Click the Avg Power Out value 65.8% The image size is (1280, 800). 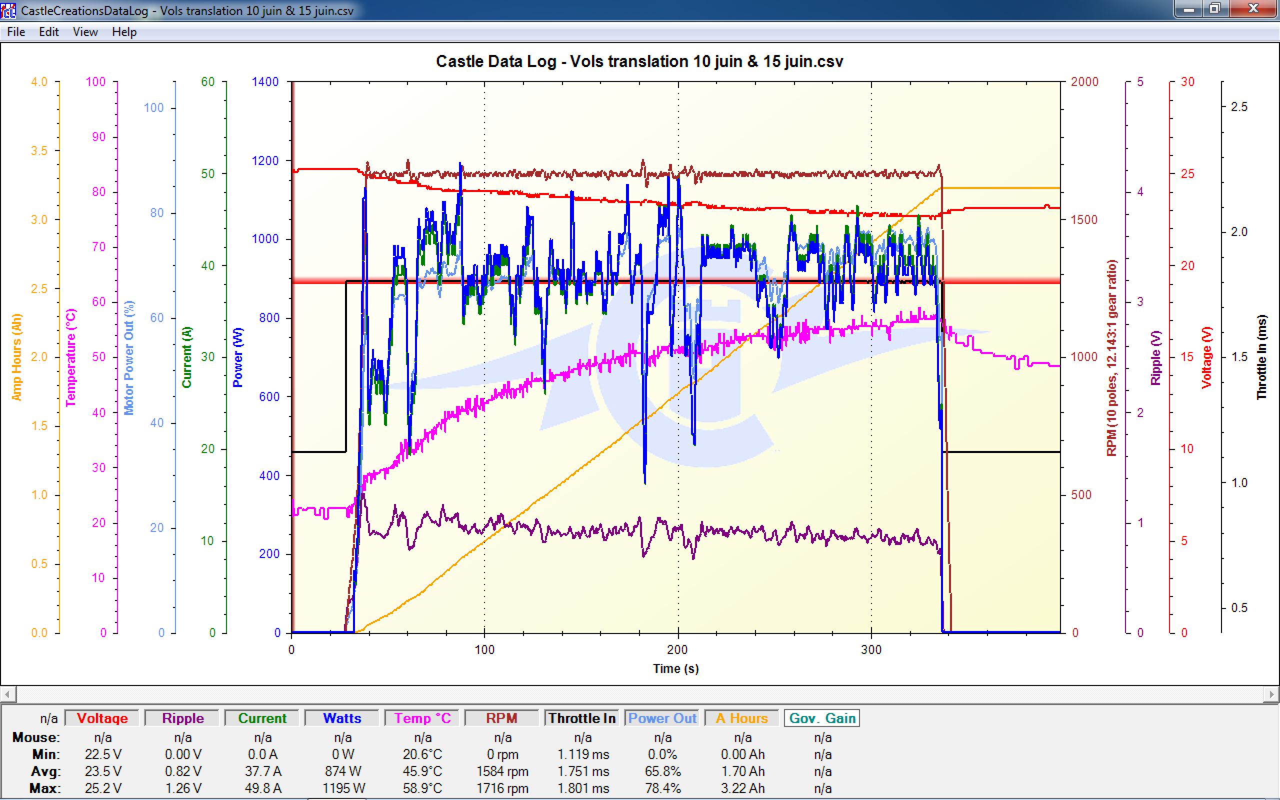point(662,771)
